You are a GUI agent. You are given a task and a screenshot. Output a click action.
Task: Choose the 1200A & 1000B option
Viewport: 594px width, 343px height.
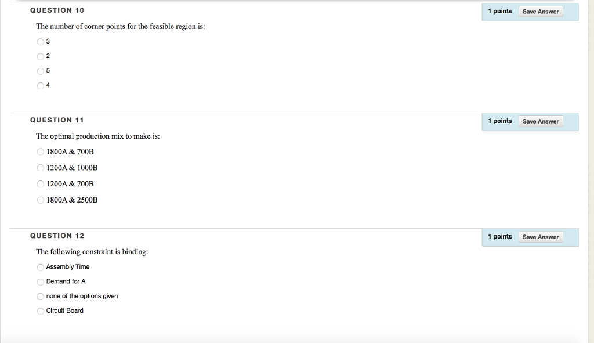tap(40, 168)
